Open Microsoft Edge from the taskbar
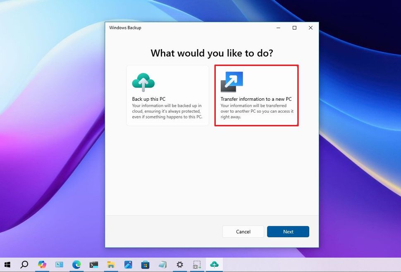Screen dimensions: 401x272 click(76, 265)
